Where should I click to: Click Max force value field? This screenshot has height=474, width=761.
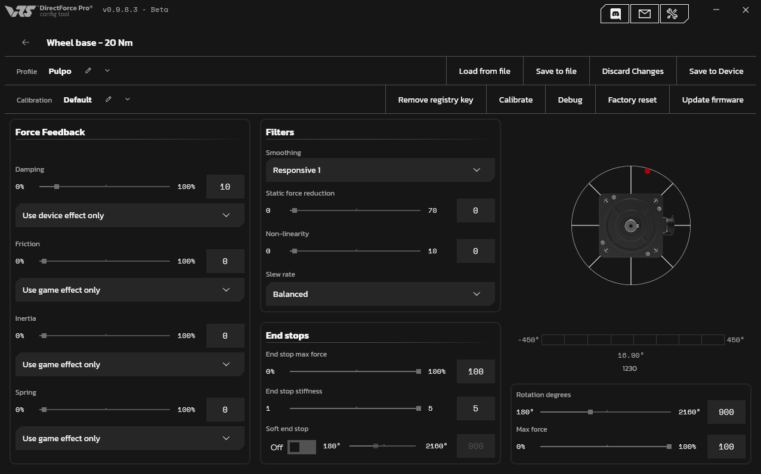[726, 447]
